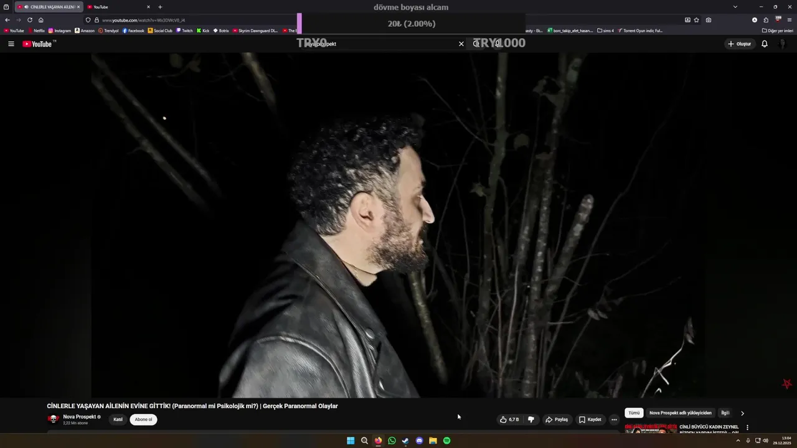Select the İlgili filter chip

click(x=725, y=413)
